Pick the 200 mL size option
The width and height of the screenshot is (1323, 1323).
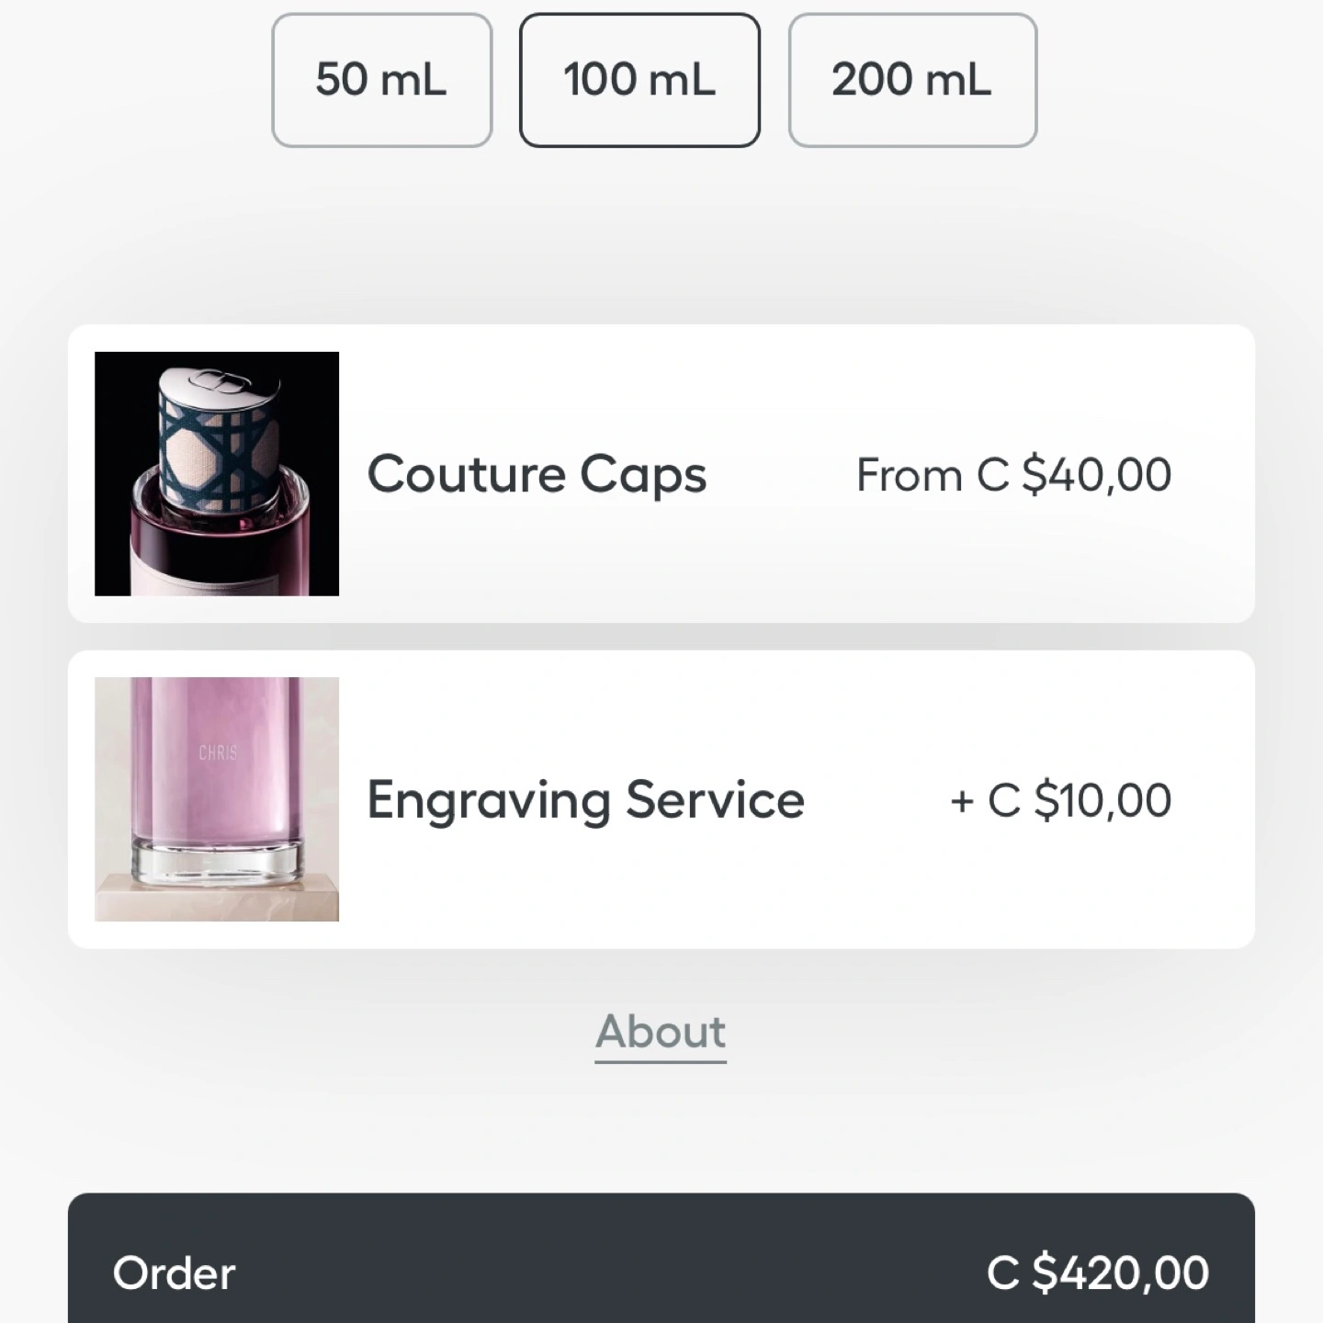click(912, 80)
